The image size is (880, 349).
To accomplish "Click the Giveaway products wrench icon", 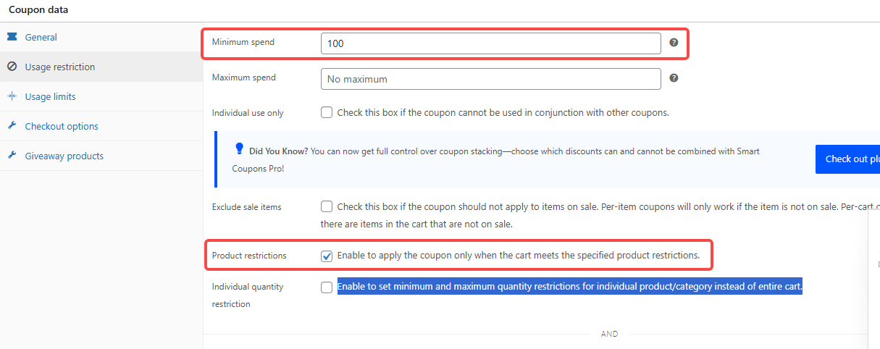I will pyautogui.click(x=12, y=156).
